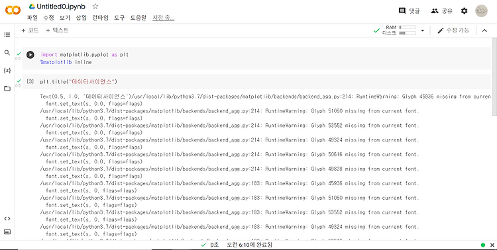This screenshot has height=250, width=497.
Task: Close the bottom status bar with X
Action: tap(492, 245)
